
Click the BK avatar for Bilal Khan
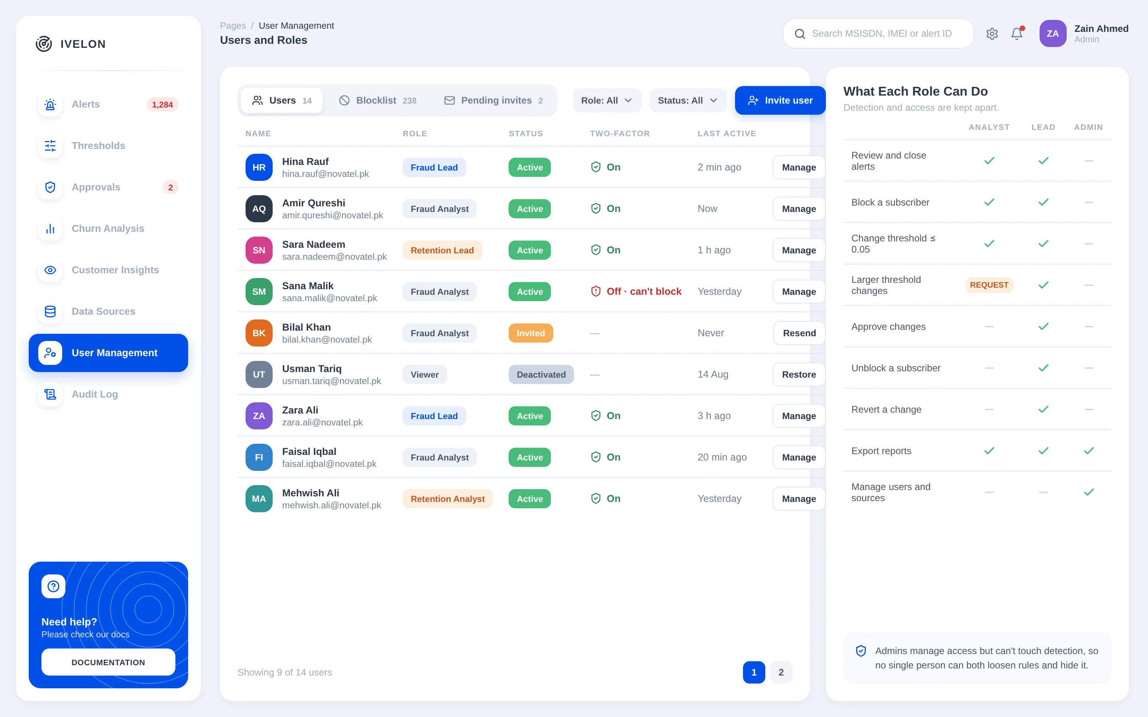pyautogui.click(x=259, y=333)
